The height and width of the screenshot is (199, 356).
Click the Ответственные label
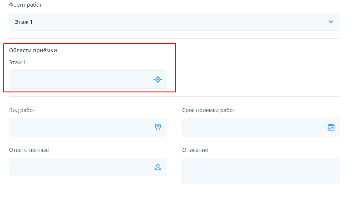pos(29,150)
